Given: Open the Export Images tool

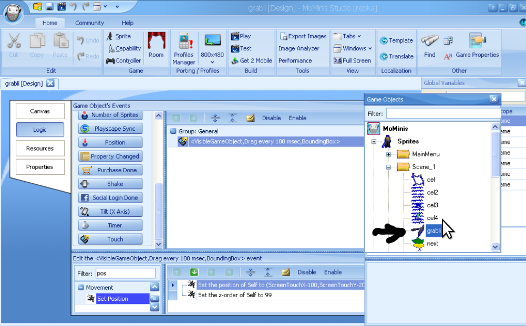Looking at the screenshot, I should pos(303,36).
